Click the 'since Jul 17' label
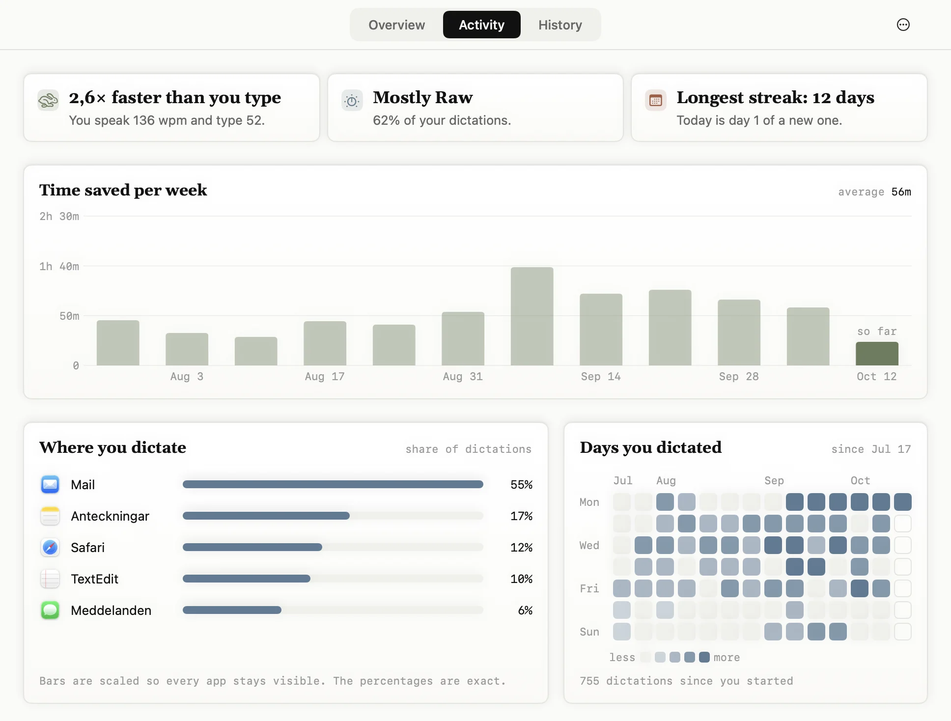Viewport: 951px width, 721px height. coord(871,449)
